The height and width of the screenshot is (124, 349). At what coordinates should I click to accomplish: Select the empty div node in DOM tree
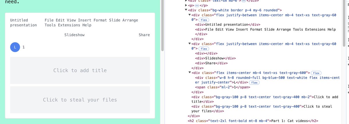point(206,53)
